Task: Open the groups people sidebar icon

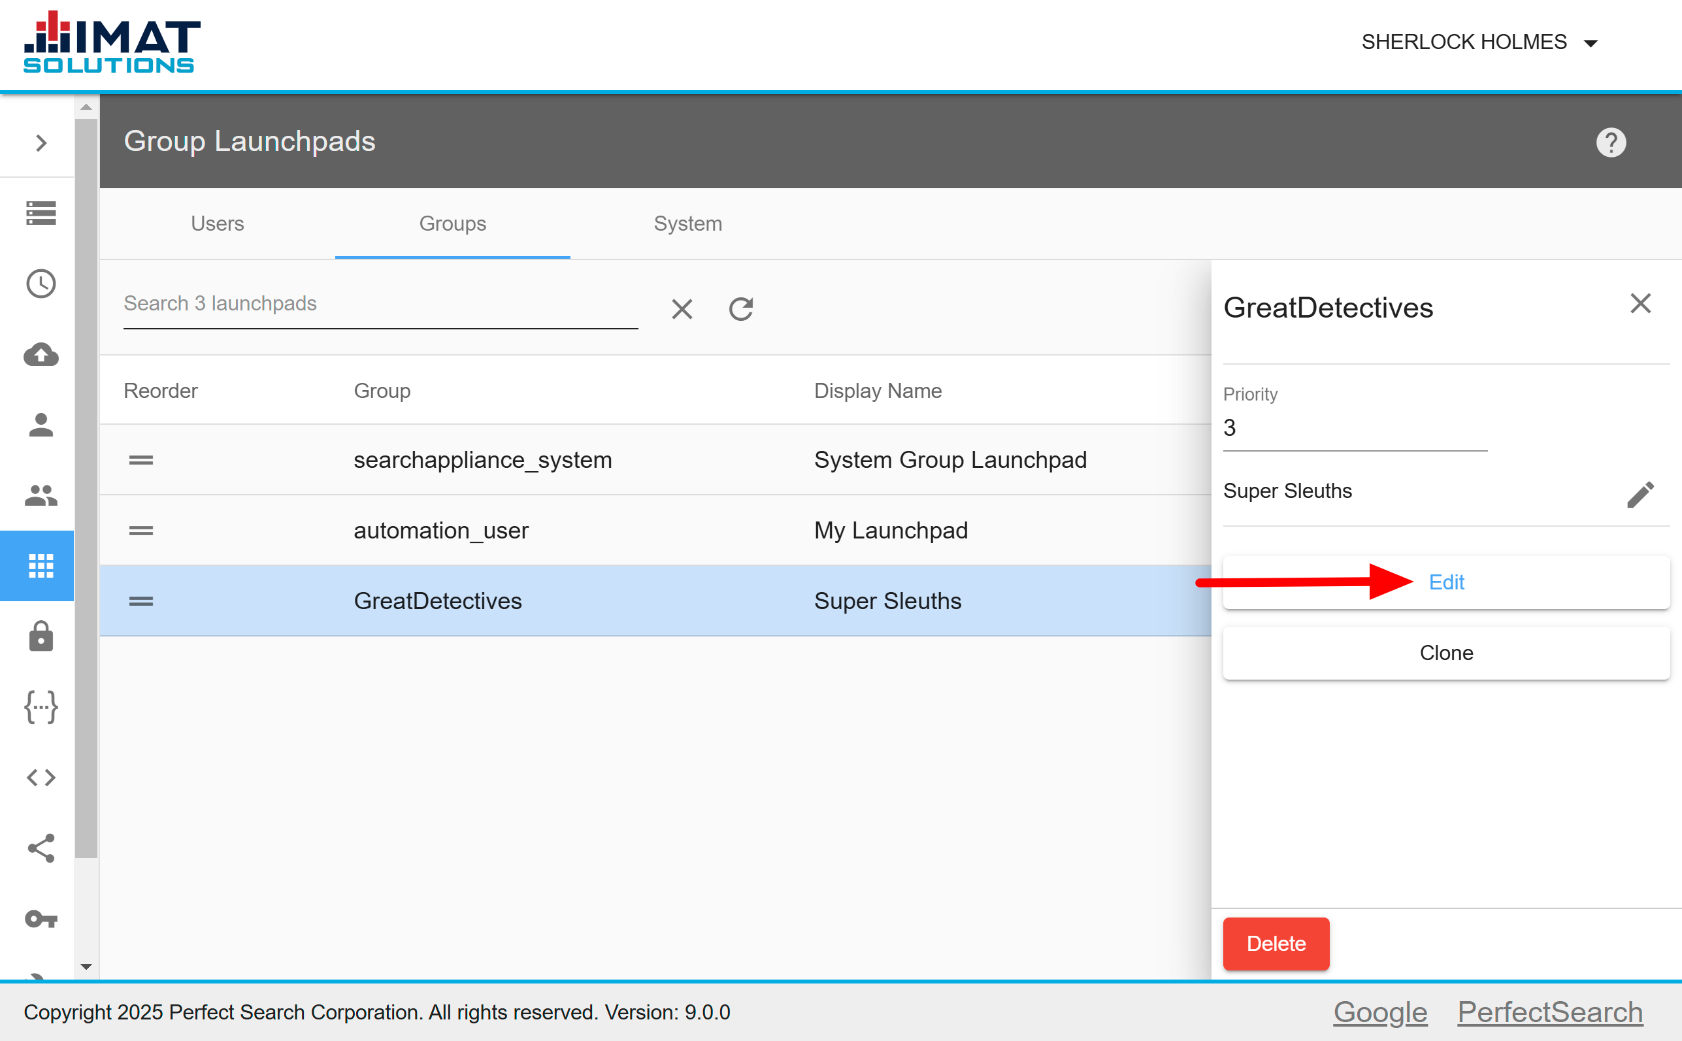Action: point(41,495)
